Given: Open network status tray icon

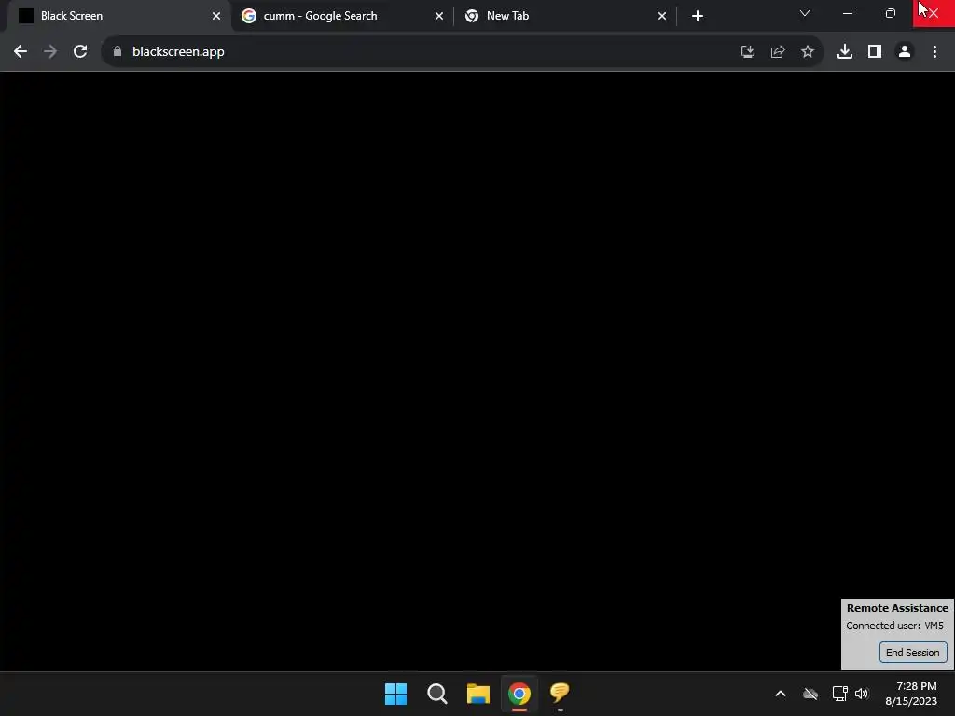Looking at the screenshot, I should (840, 694).
